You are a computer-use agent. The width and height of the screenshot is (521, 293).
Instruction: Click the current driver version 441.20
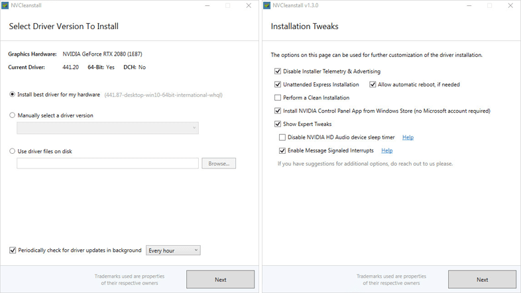70,67
